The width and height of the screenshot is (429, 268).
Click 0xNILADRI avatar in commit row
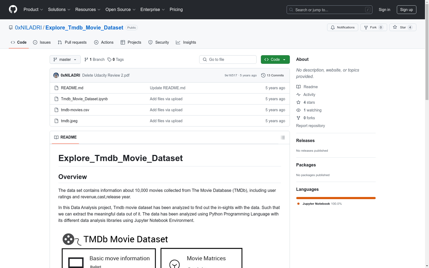(x=56, y=75)
